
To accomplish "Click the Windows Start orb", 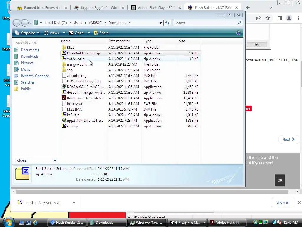I will click(x=9, y=222).
